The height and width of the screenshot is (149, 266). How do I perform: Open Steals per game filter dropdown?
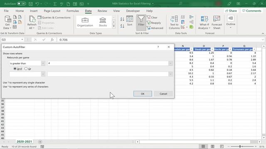point(212,49)
